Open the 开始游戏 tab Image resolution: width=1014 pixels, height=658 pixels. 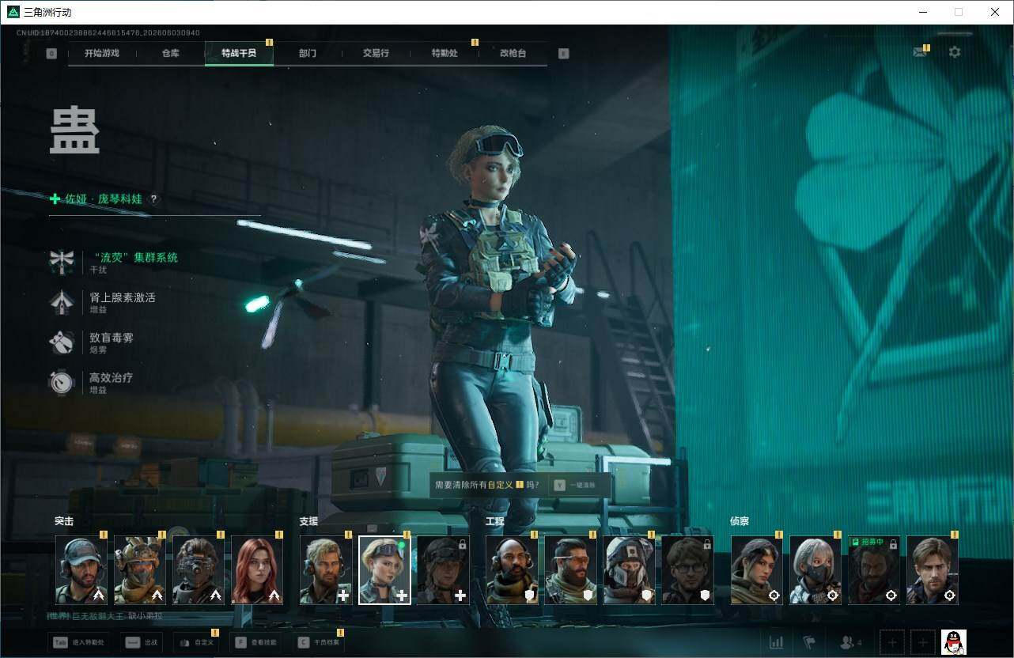click(x=102, y=53)
